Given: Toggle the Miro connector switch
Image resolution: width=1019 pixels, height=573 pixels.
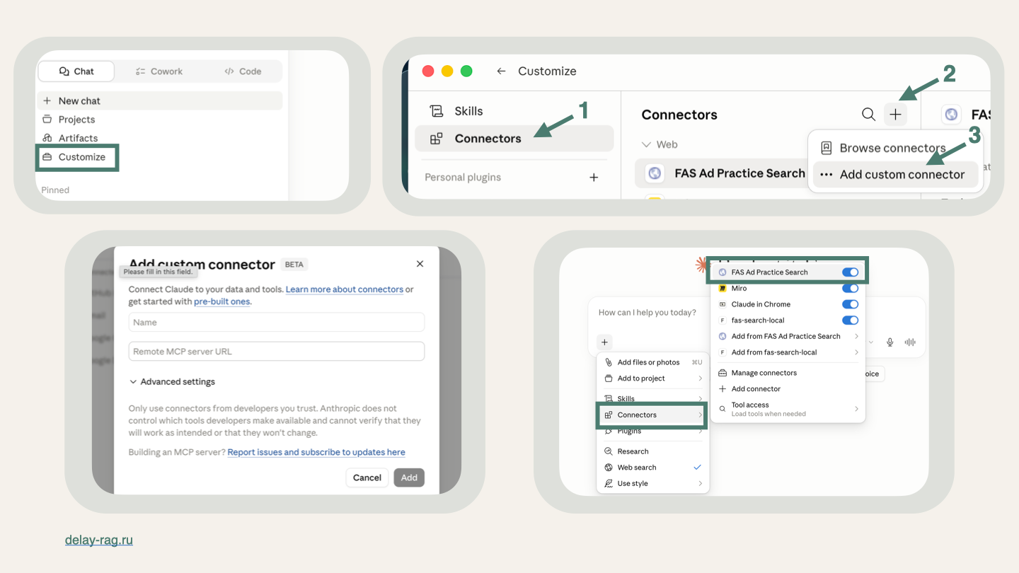Looking at the screenshot, I should [850, 289].
